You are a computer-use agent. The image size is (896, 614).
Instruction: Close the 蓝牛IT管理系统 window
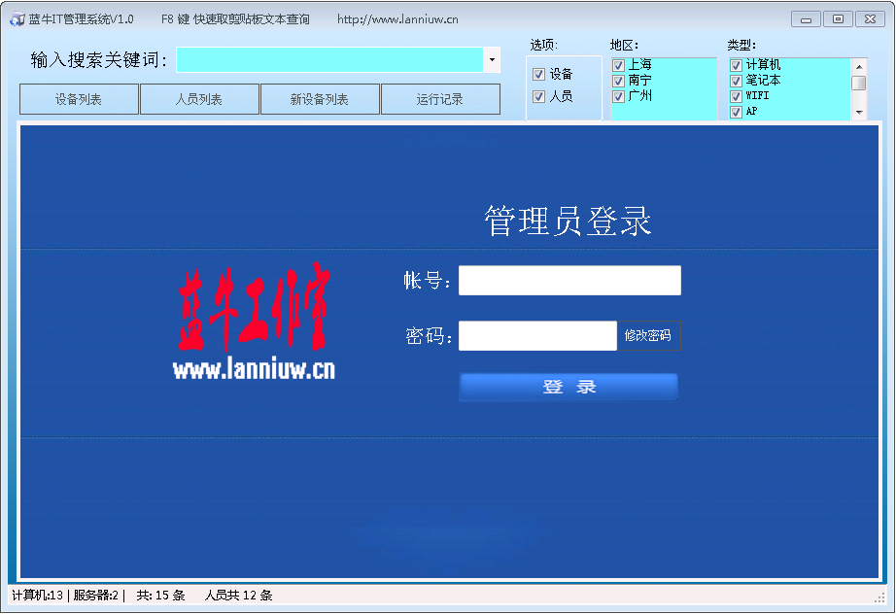871,19
